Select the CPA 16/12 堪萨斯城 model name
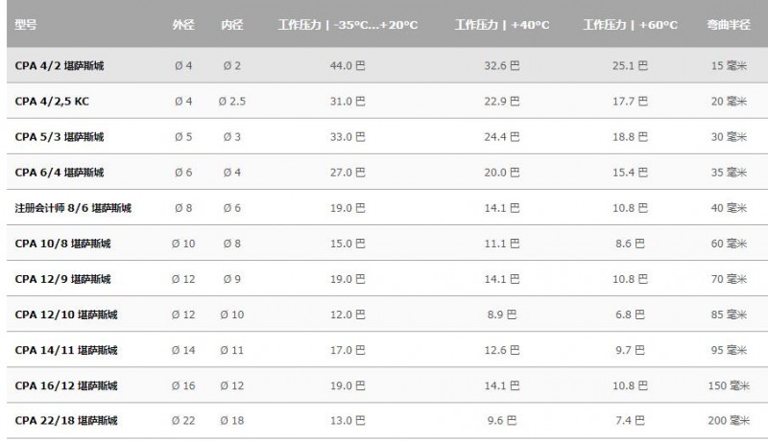The height and width of the screenshot is (442, 768). pyautogui.click(x=66, y=385)
